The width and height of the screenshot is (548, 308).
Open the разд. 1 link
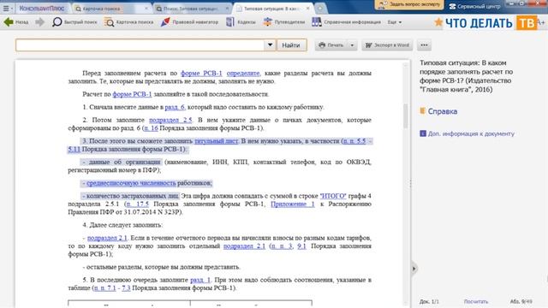tap(200, 280)
